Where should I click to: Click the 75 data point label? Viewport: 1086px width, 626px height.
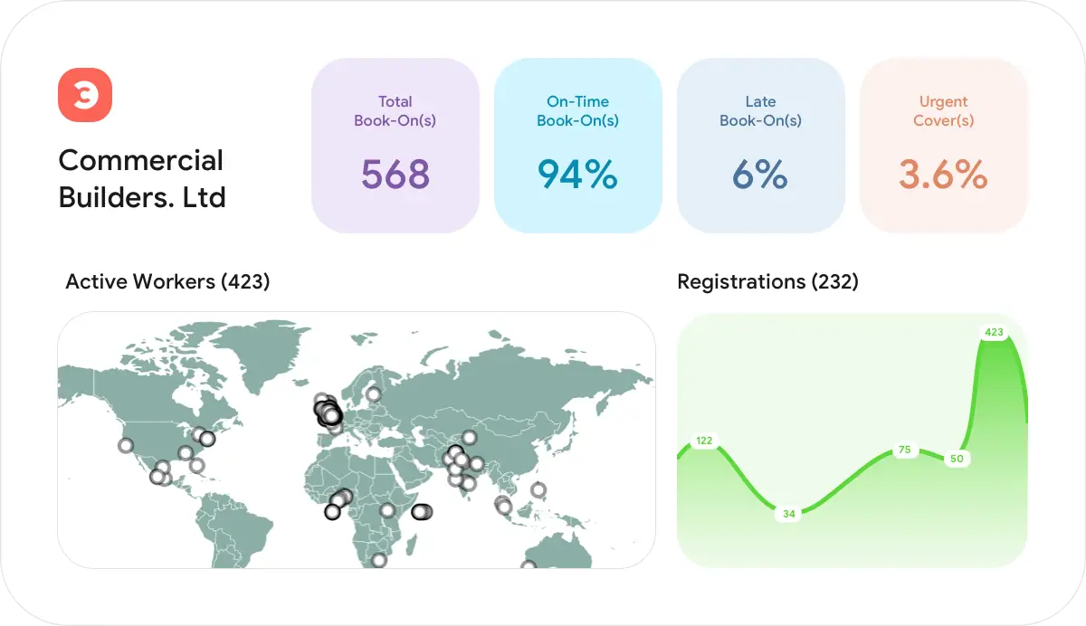904,450
